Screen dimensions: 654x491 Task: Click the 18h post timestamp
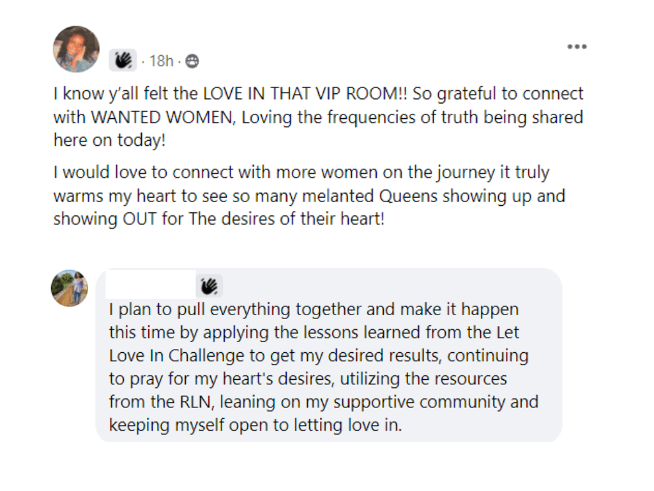tap(161, 61)
